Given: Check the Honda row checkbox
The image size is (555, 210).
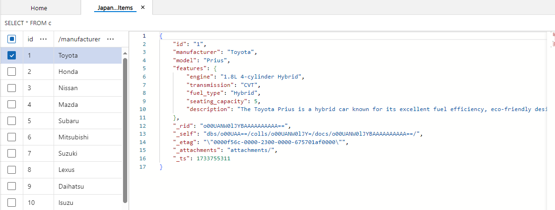Looking at the screenshot, I should (12, 72).
